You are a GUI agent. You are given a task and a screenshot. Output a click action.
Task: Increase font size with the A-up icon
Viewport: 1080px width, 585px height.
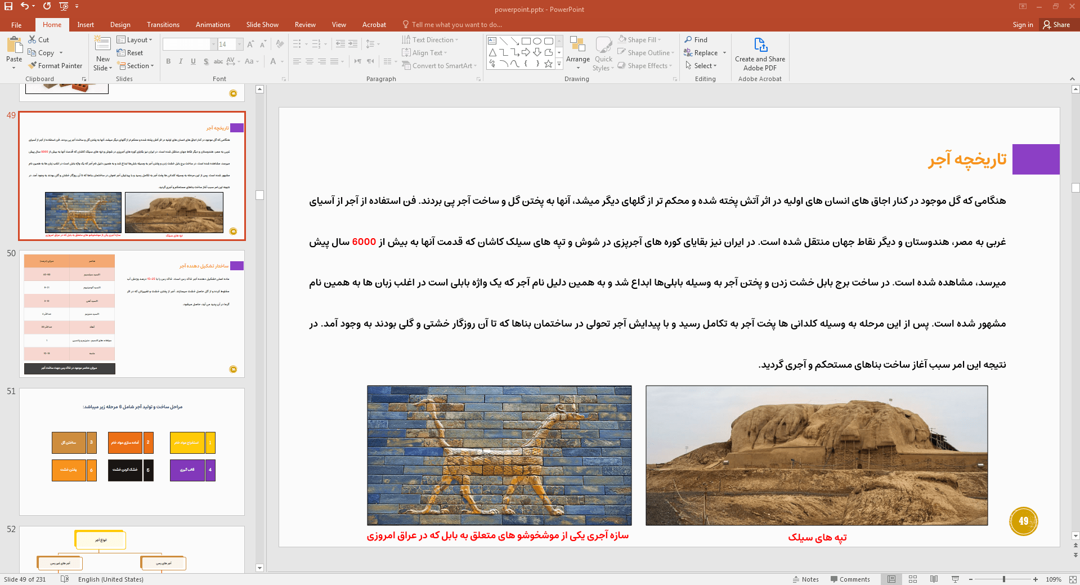tap(250, 44)
